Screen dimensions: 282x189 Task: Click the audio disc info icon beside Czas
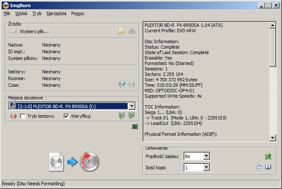point(122,84)
